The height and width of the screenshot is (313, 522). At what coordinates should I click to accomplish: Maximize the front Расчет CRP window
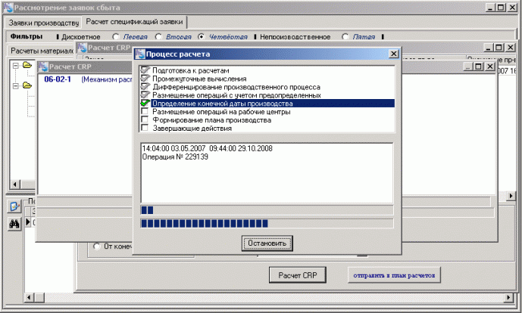pos(478,67)
